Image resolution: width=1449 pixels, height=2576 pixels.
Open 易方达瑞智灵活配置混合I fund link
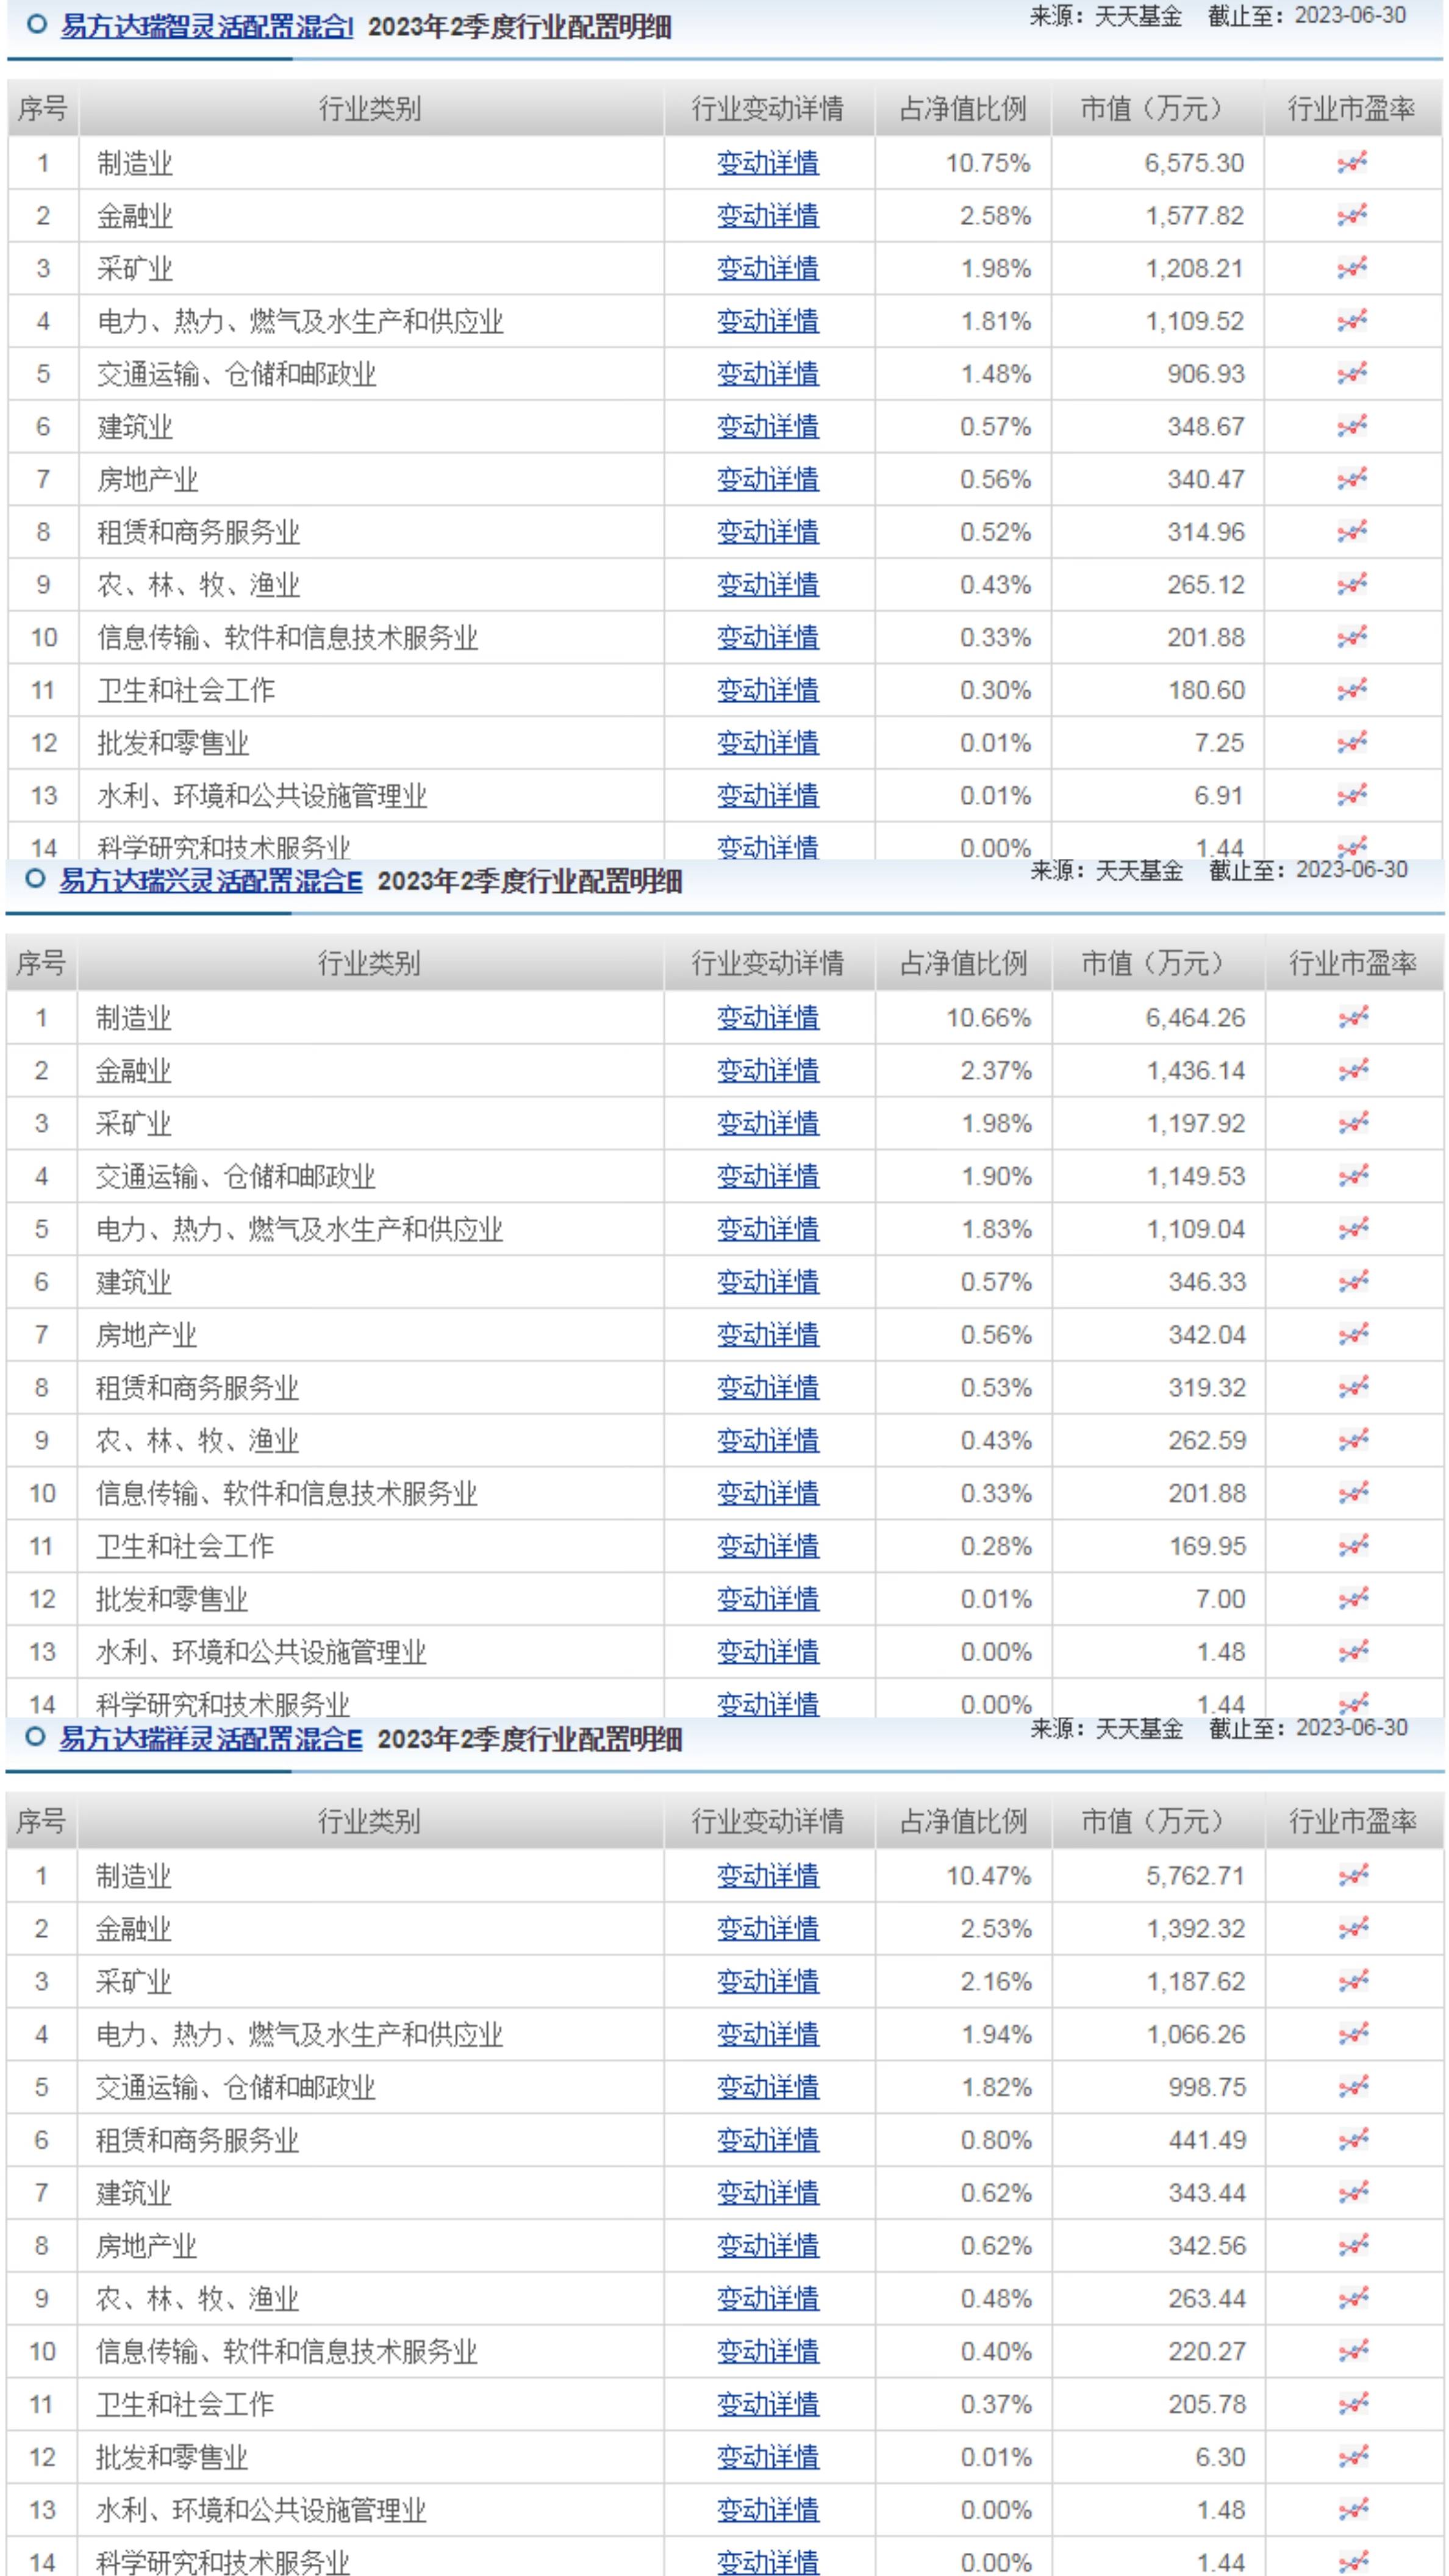tap(206, 26)
